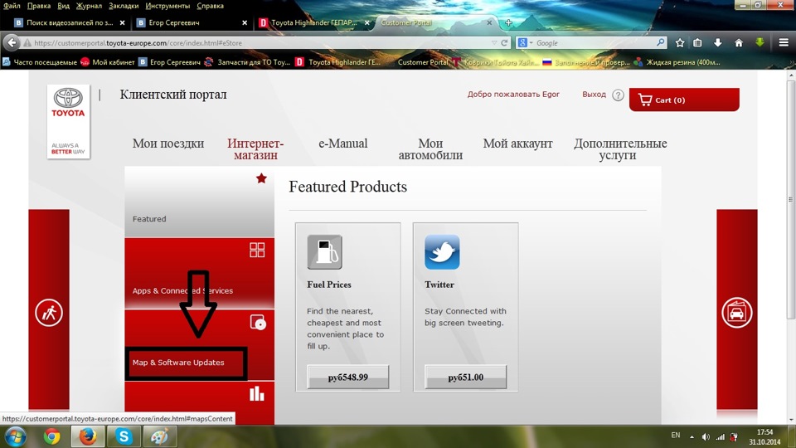Open the Журнал menu

pos(89,6)
